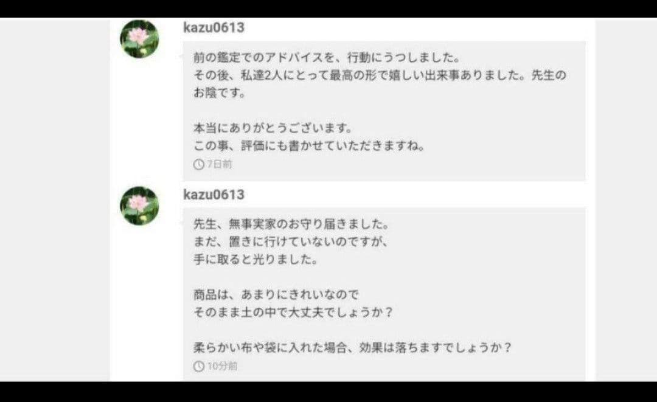The image size is (657, 402).
Task: Click the clock icon beside 10分前
Action: tap(198, 366)
